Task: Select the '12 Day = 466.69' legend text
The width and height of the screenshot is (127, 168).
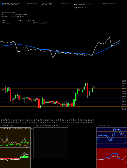Action: pos(10,5)
